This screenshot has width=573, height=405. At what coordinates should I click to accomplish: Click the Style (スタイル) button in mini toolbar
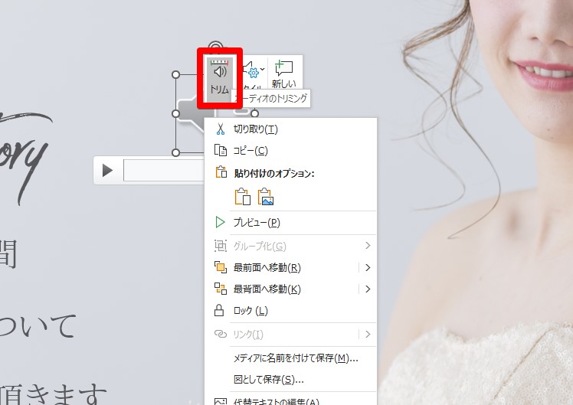tap(254, 78)
